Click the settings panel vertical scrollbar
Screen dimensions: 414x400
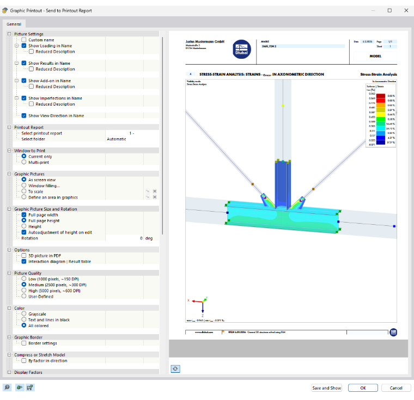162,136
